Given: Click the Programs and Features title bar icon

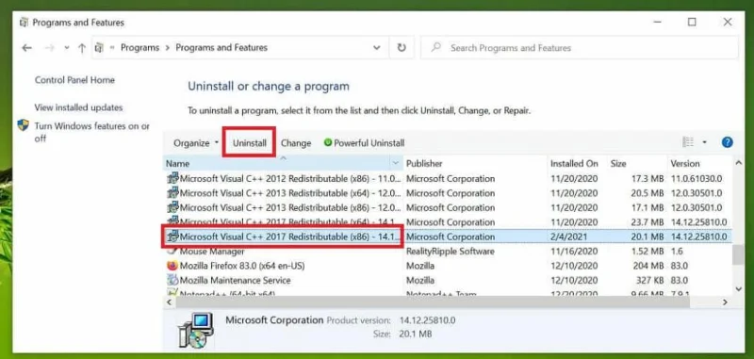Looking at the screenshot, I should (25, 22).
